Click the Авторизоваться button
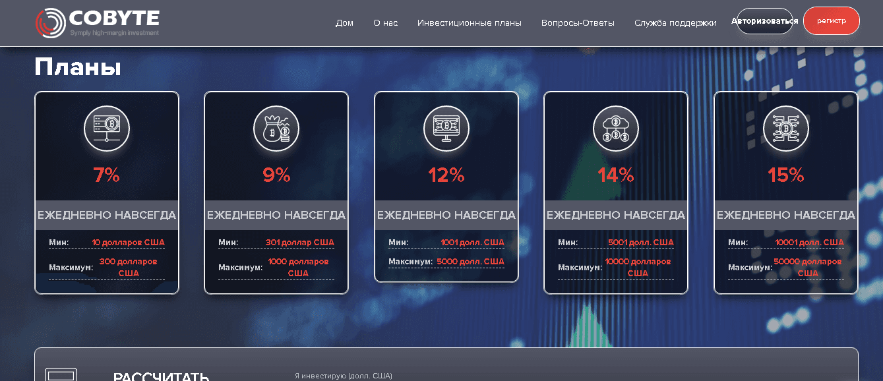The width and height of the screenshot is (883, 381). 764,20
